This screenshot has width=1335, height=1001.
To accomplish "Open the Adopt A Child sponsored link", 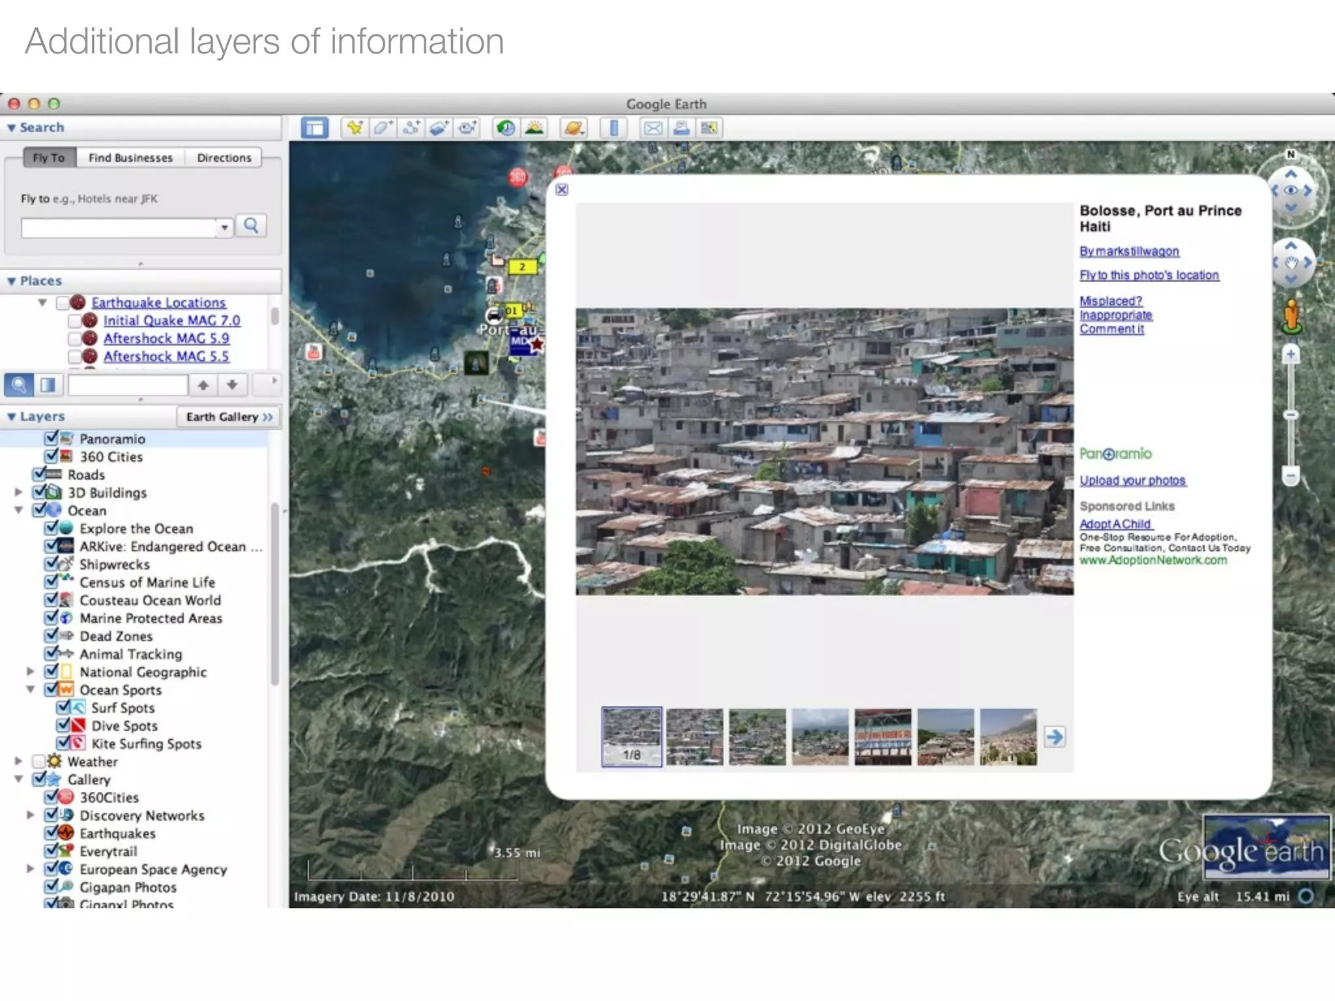I will [x=1115, y=524].
